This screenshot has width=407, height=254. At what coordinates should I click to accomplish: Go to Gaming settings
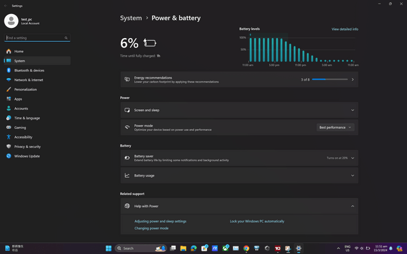37,128
